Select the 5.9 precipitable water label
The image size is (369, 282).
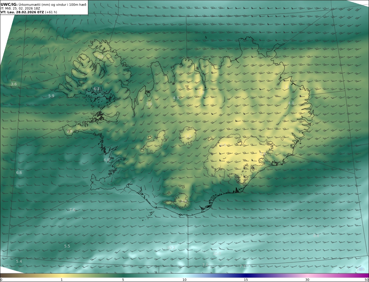click(51, 96)
